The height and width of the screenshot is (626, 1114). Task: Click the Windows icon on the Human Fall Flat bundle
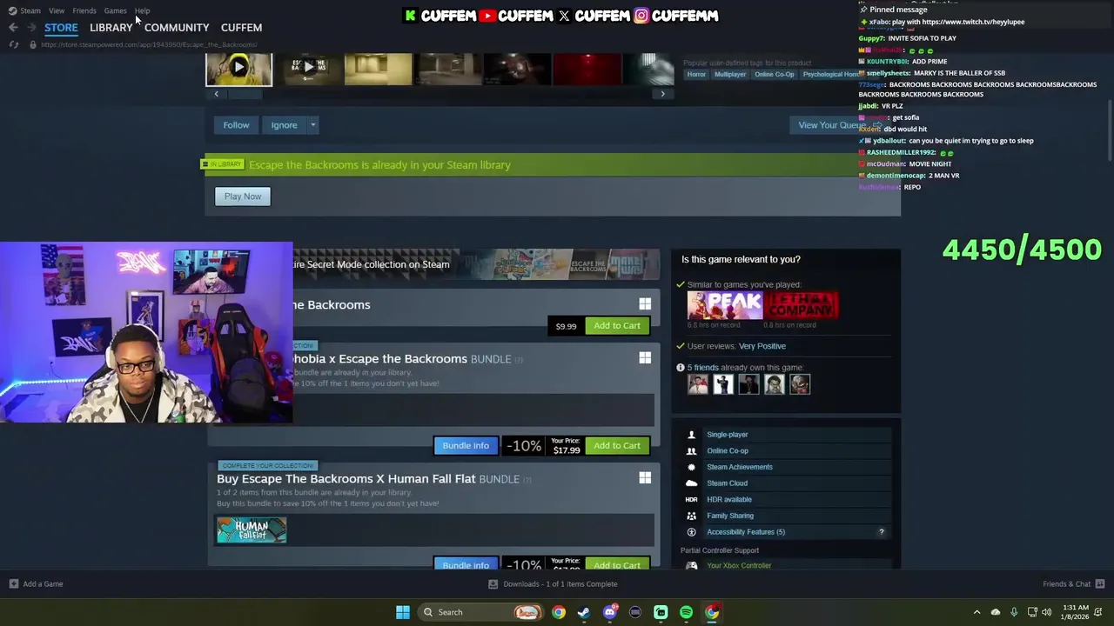(645, 478)
